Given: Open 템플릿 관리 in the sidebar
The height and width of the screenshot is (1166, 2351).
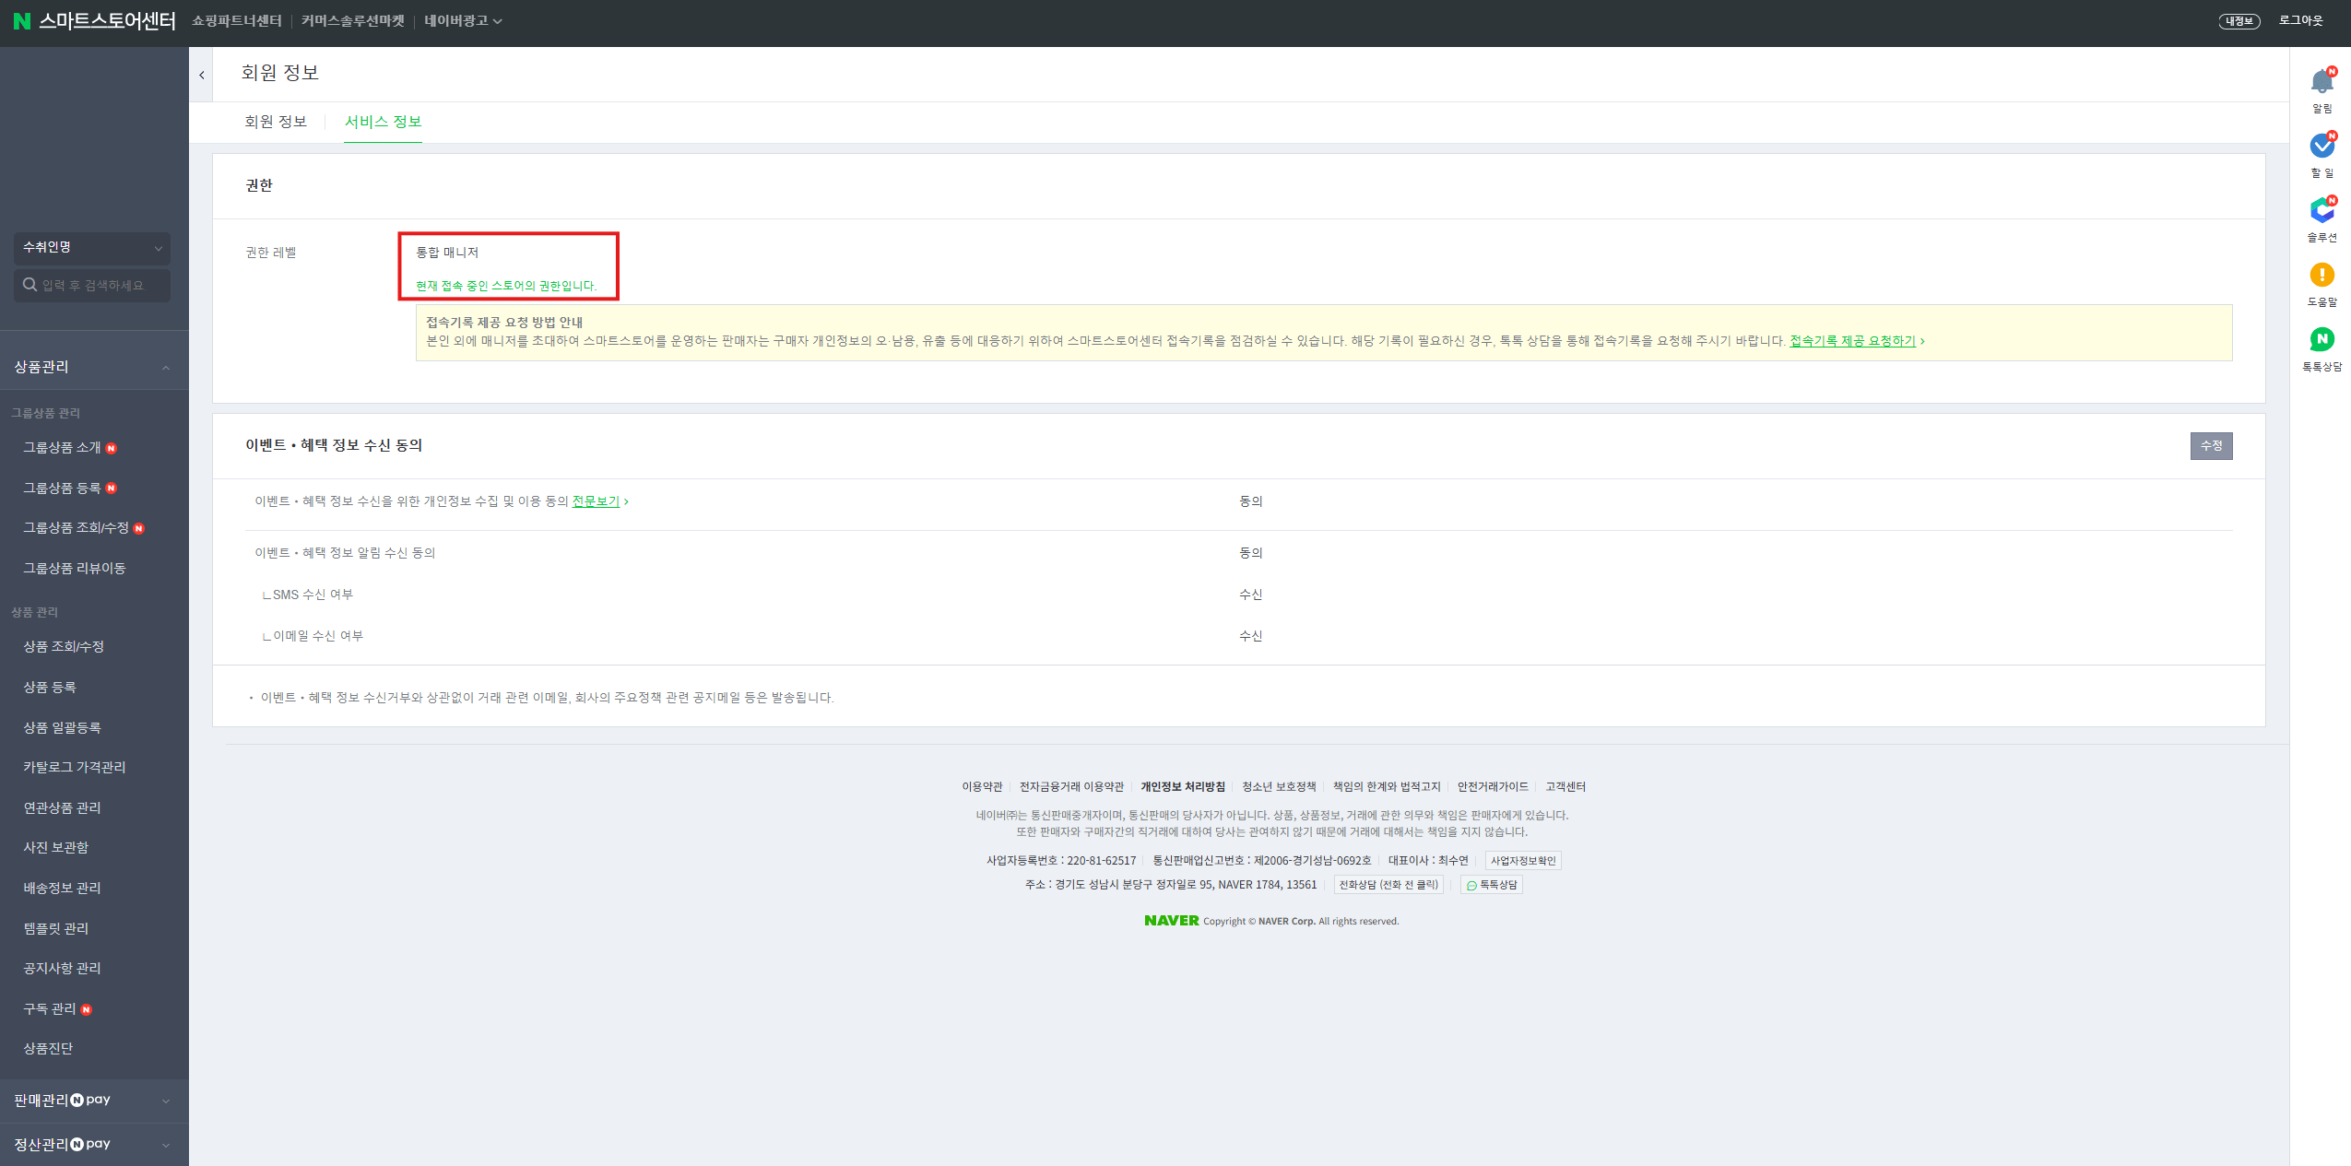Looking at the screenshot, I should click(55, 929).
